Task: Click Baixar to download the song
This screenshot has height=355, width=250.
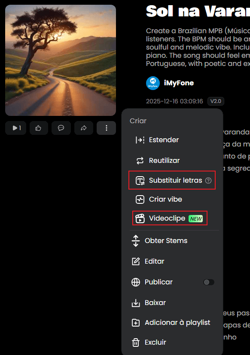Action: (155, 302)
